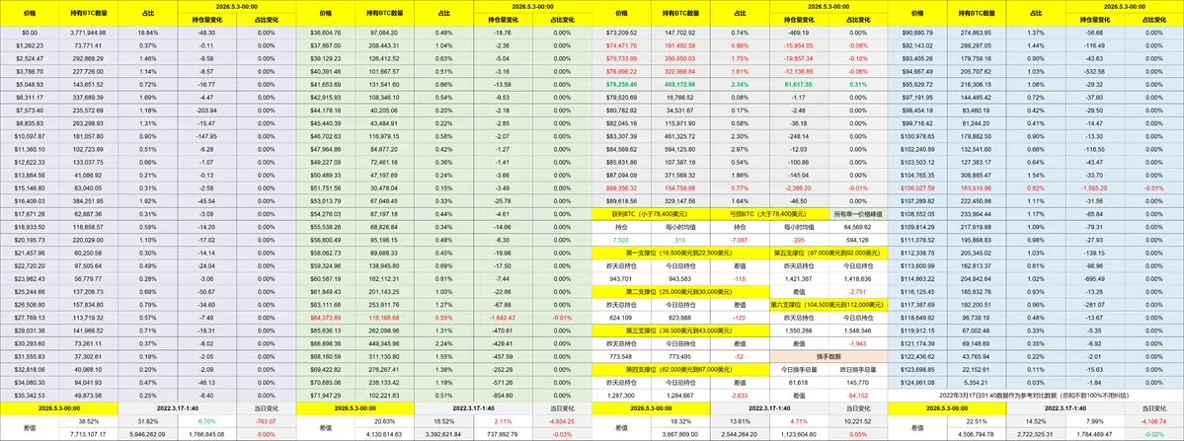This screenshot has height=441, width=1184.
Task: Click the red $106,027.59 price cell
Action: coord(918,189)
